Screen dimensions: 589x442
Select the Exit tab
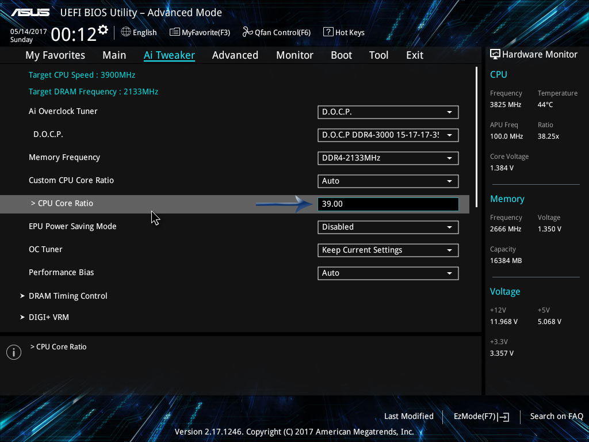click(x=415, y=55)
